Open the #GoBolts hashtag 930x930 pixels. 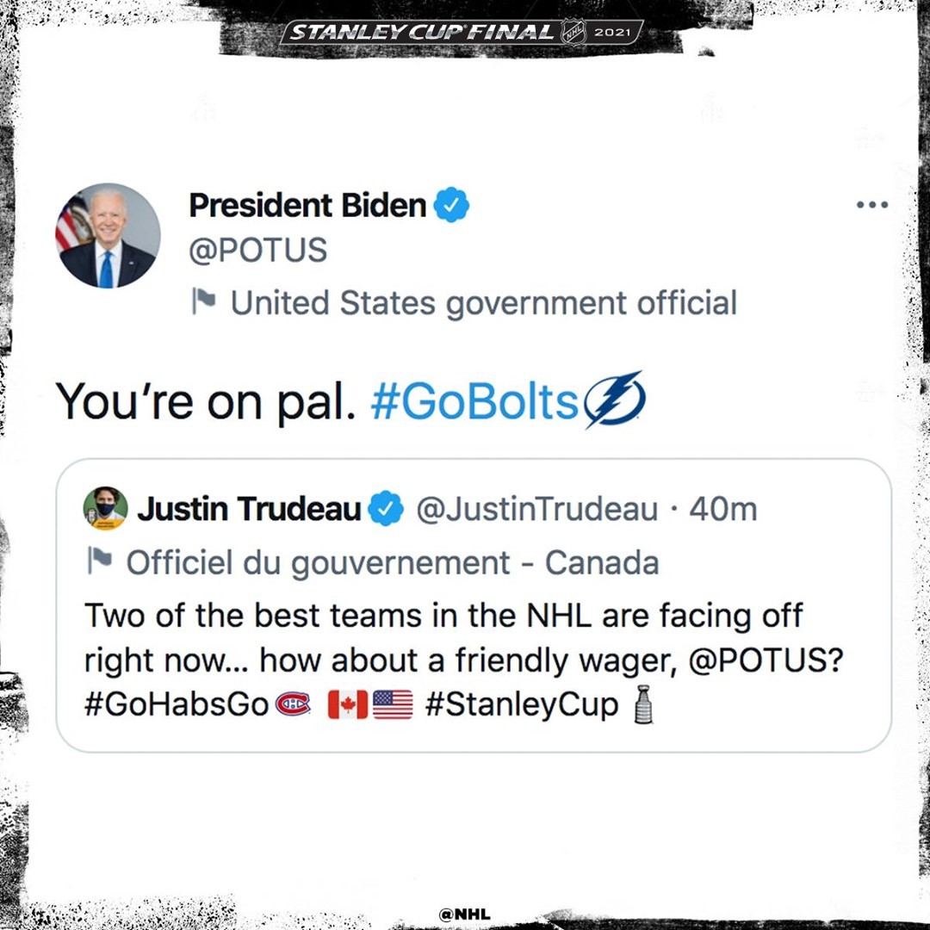[x=474, y=401]
